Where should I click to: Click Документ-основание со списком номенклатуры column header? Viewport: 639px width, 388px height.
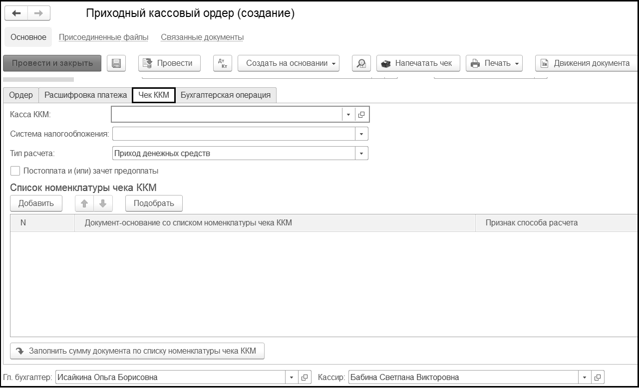point(275,223)
